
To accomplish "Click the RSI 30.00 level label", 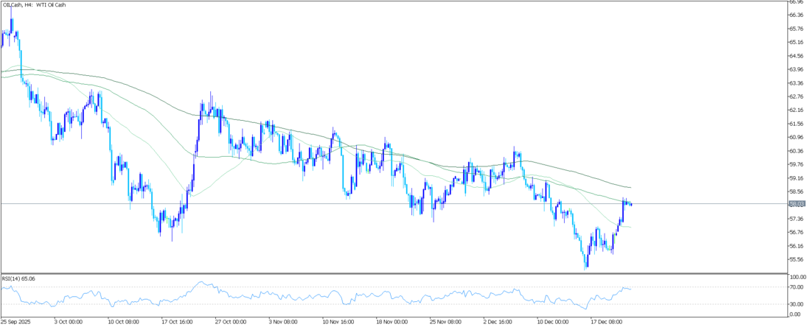I will click(795, 303).
